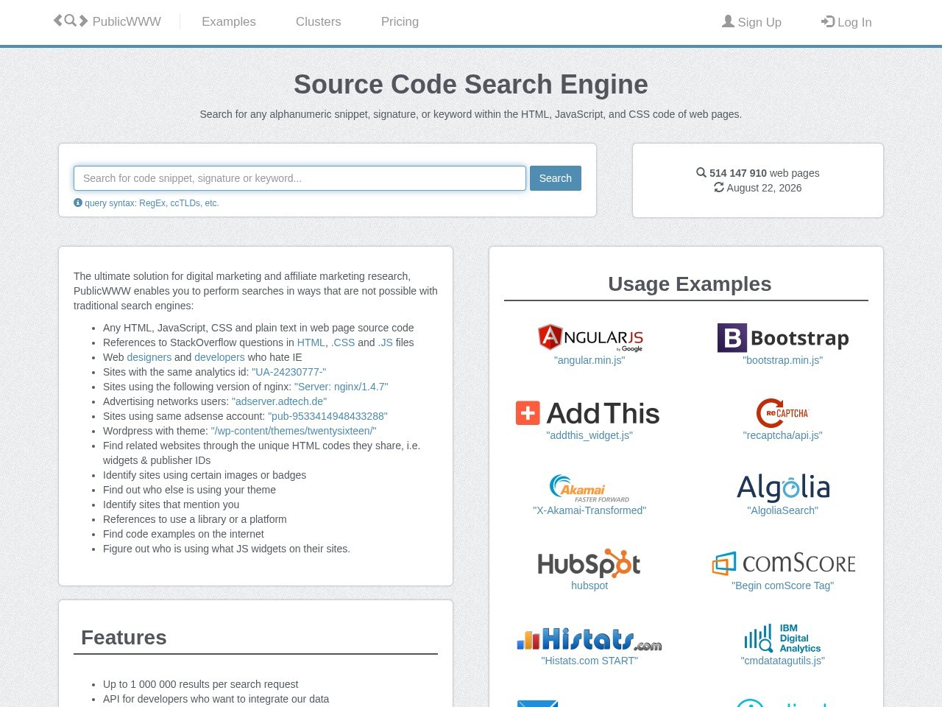Open the .JS files link
The image size is (942, 707).
click(386, 342)
